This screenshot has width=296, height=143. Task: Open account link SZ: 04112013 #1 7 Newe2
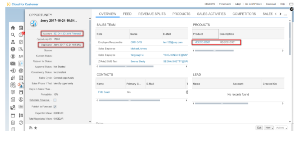[x=67, y=33]
